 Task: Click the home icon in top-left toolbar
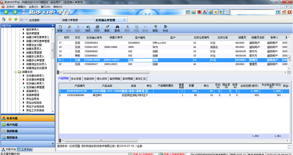[4, 19]
